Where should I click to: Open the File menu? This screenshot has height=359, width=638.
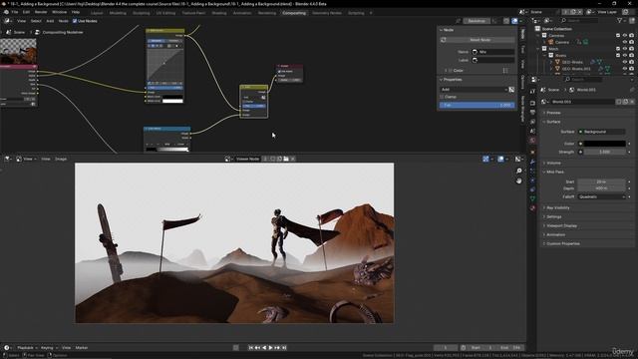[15, 12]
